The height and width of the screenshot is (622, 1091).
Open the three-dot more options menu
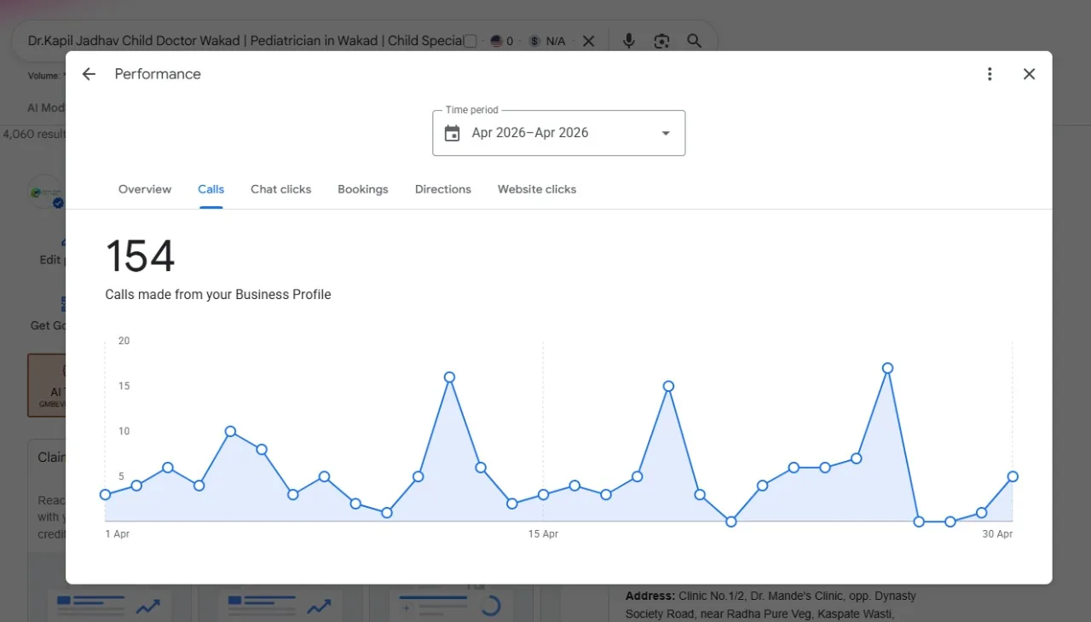pyautogui.click(x=990, y=74)
